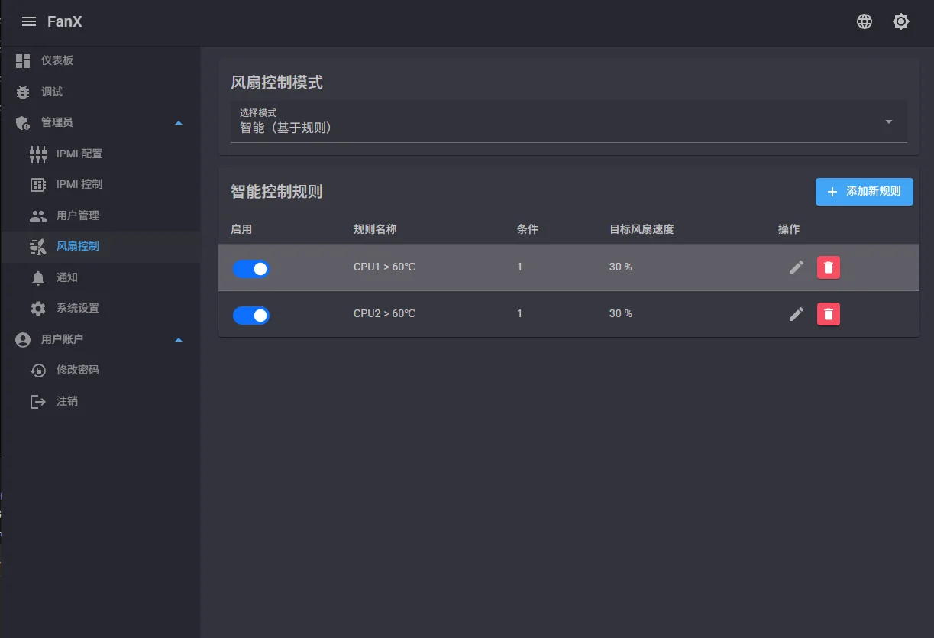Delete the CPU1 > 60℃ rule
Image resolution: width=934 pixels, height=638 pixels.
829,267
